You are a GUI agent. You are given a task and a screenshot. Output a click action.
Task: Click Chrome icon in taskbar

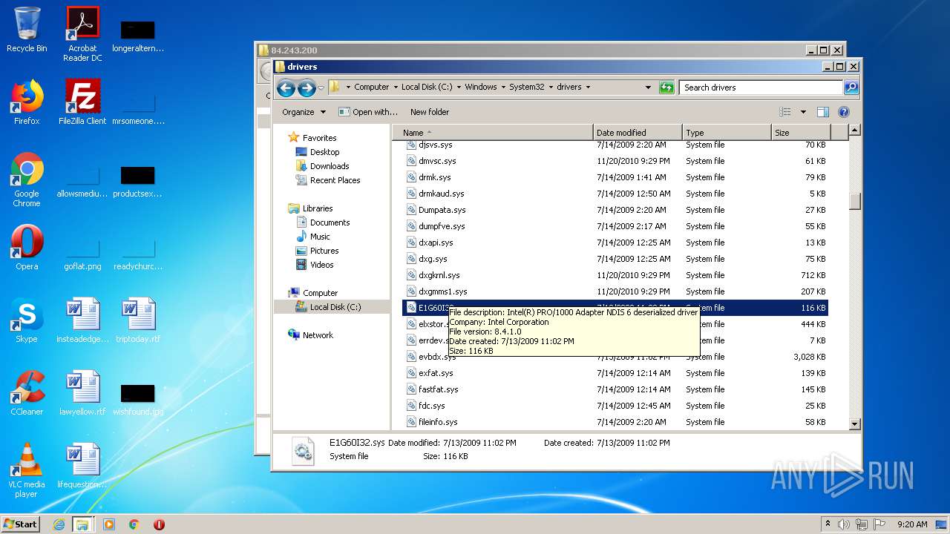click(x=134, y=524)
